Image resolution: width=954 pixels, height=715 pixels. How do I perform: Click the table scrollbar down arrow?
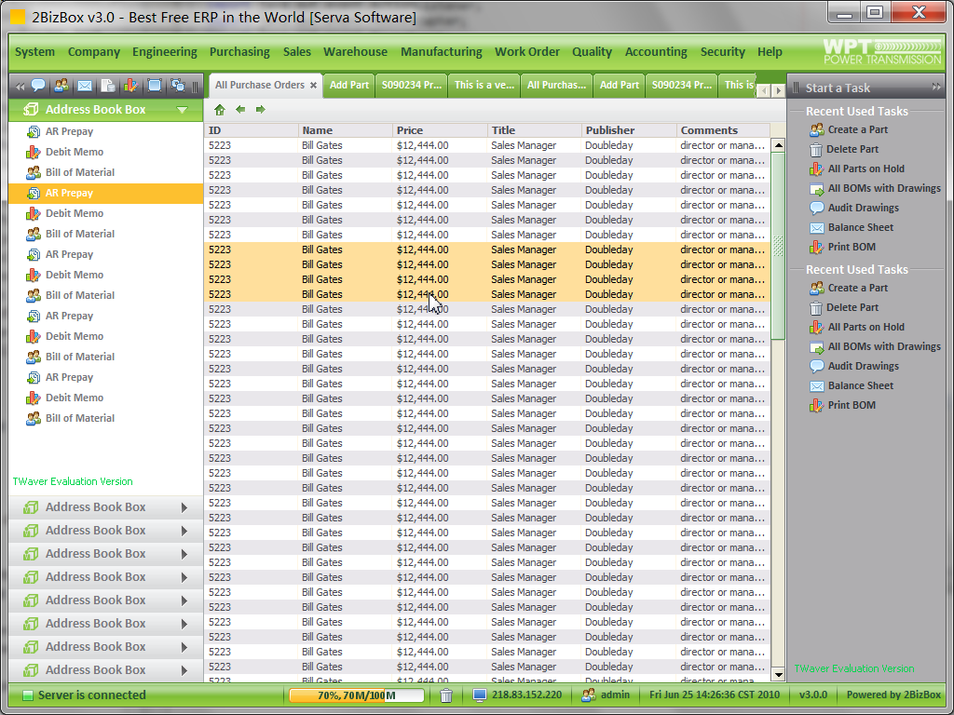coord(778,674)
